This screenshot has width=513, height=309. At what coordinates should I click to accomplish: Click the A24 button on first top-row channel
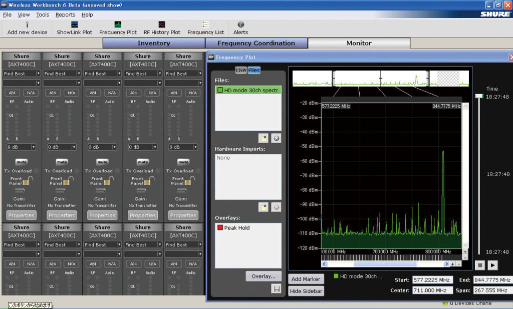click(12, 93)
